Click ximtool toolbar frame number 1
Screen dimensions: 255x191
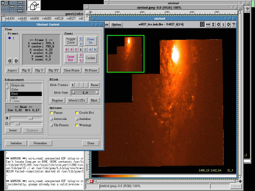223,24
